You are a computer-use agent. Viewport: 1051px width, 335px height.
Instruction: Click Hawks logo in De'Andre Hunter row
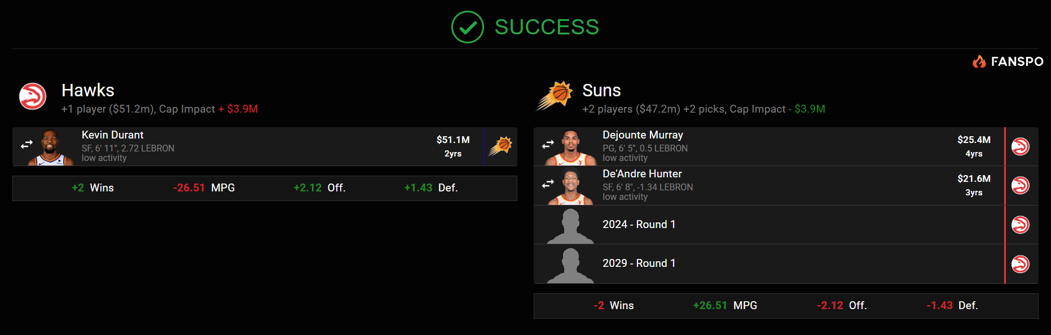pyautogui.click(x=1020, y=185)
